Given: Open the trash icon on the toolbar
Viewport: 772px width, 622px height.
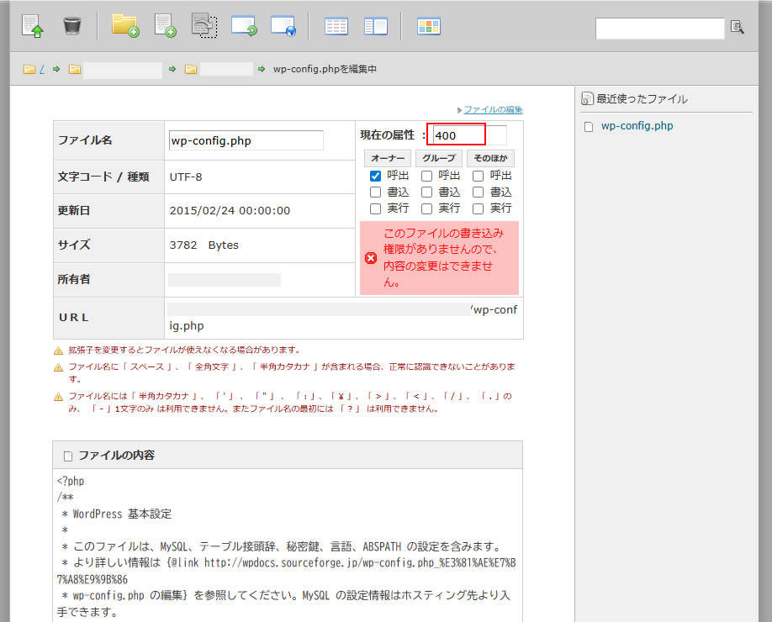Looking at the screenshot, I should 71,25.
